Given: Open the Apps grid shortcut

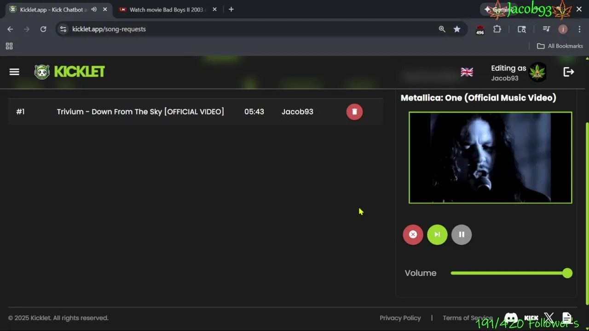Looking at the screenshot, I should 9,46.
